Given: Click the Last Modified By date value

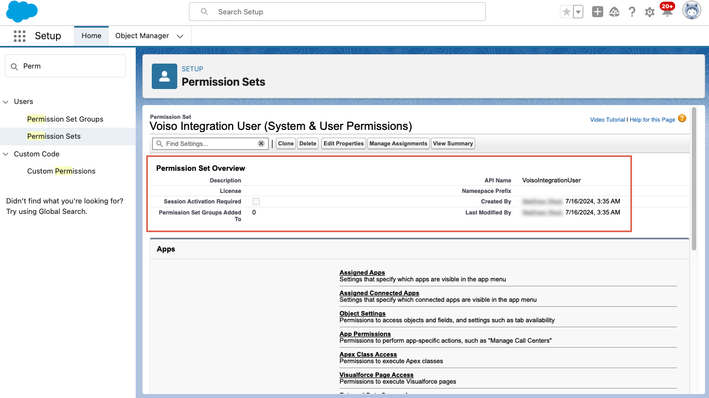Looking at the screenshot, I should 593,213.
